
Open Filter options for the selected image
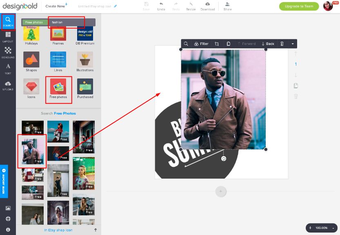click(201, 44)
